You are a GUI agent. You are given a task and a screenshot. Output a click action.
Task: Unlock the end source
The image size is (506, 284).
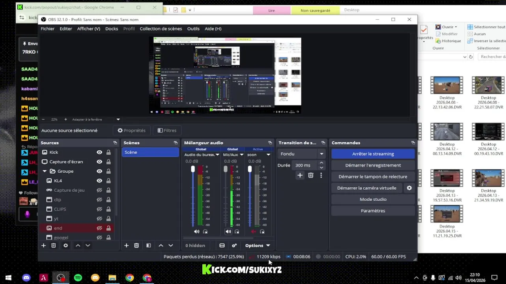coord(108,228)
